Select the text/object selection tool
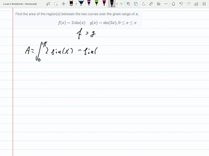209x156 pixels. click(x=48, y=4)
